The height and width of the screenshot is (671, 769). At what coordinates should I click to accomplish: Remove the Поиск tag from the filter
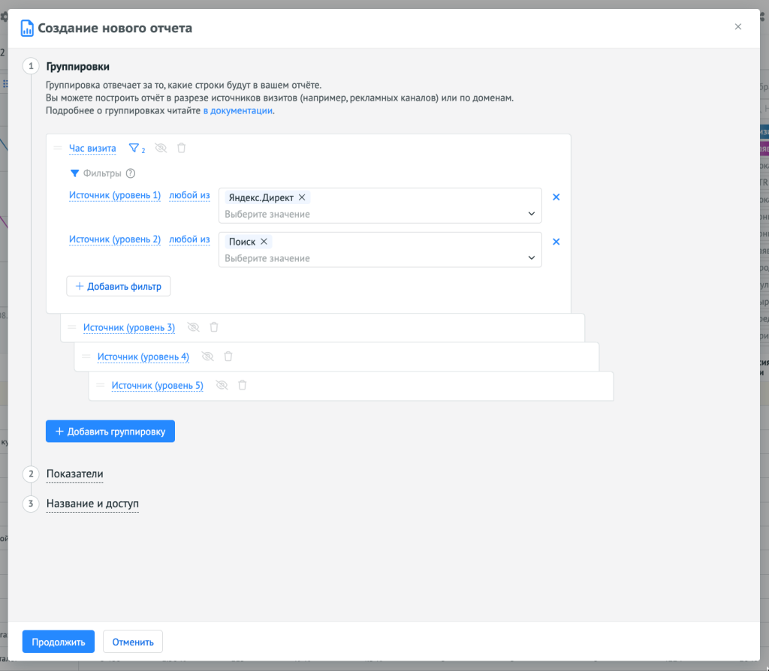[264, 242]
